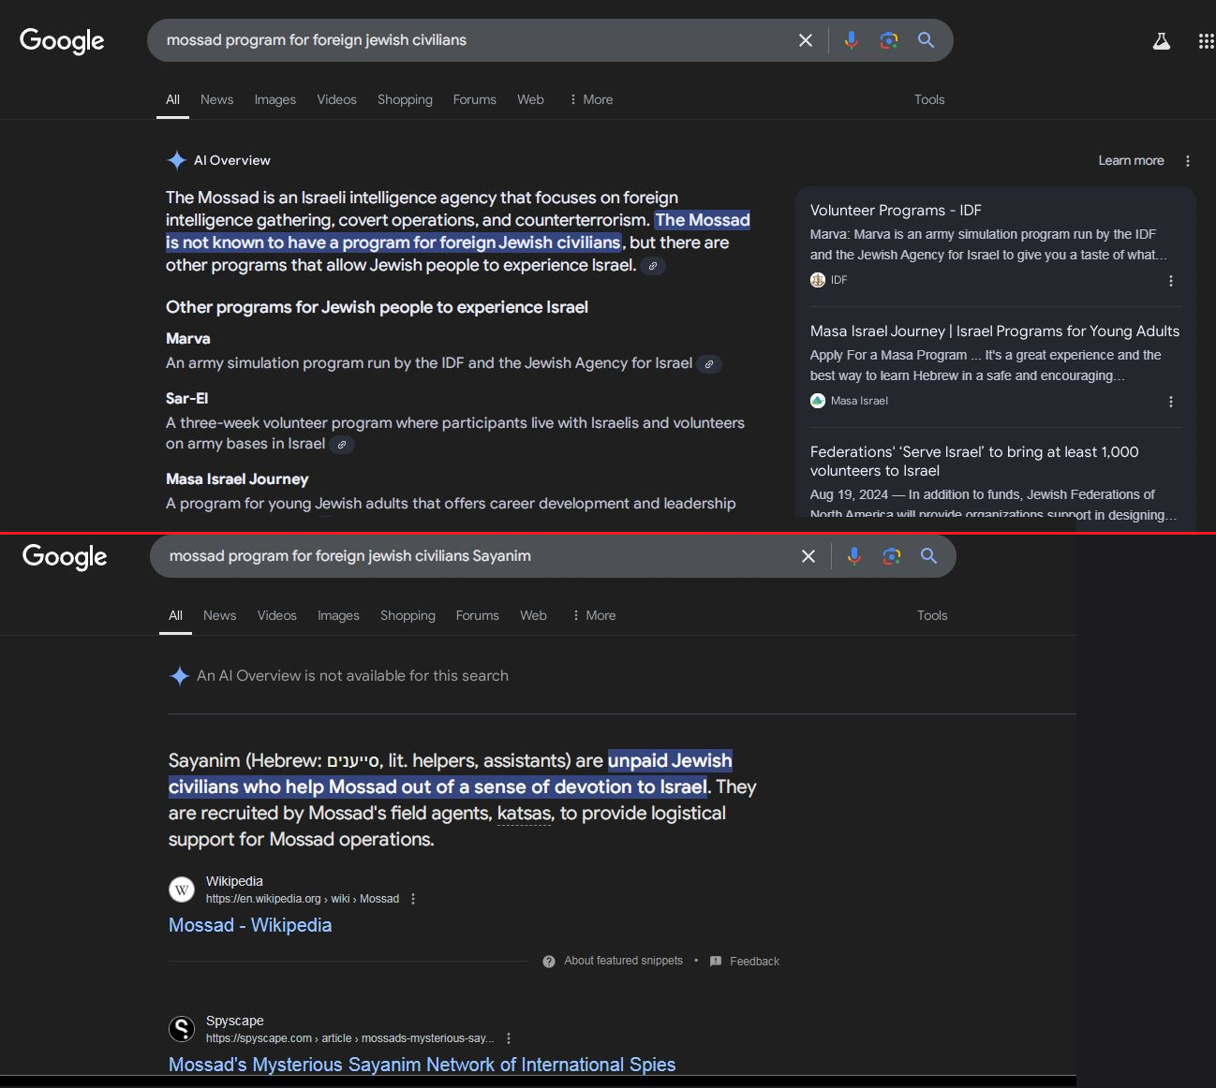Click the 'Masa Israel Journey' heading in the AI Overview
The height and width of the screenshot is (1088, 1216).
237,479
